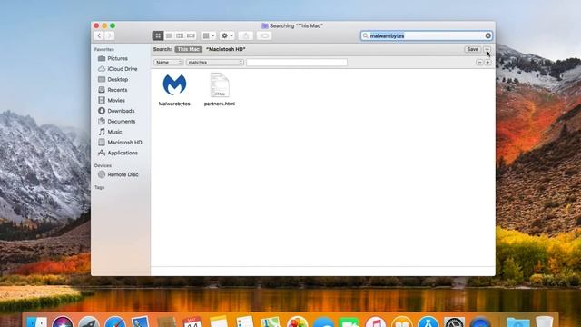The width and height of the screenshot is (581, 327).
Task: Go back with the Finder back arrow
Action: coord(99,35)
